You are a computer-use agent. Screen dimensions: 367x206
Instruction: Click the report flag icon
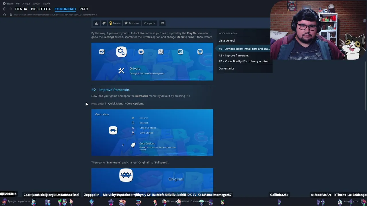[x=162, y=23]
